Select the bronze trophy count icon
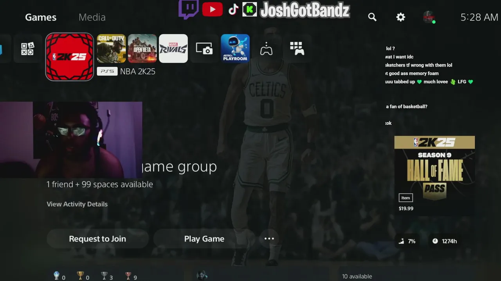 point(128,276)
